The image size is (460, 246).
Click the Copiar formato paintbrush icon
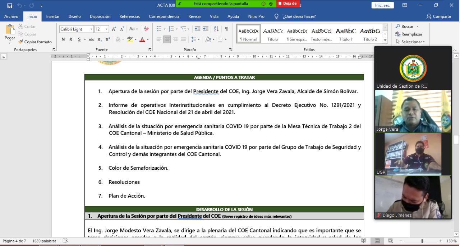point(21,42)
